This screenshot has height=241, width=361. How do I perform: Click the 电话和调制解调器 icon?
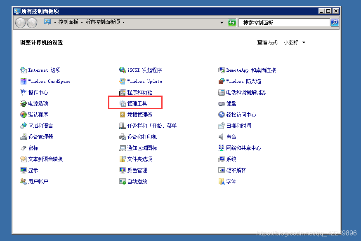point(222,92)
